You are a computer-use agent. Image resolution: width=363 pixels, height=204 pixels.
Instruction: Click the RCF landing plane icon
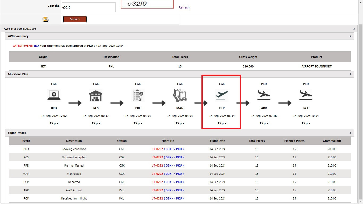pyautogui.click(x=306, y=95)
